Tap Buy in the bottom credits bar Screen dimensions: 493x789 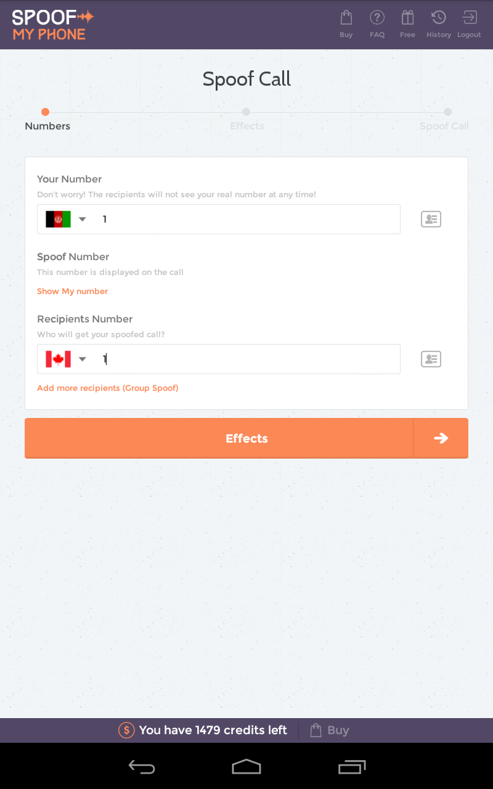coord(330,730)
